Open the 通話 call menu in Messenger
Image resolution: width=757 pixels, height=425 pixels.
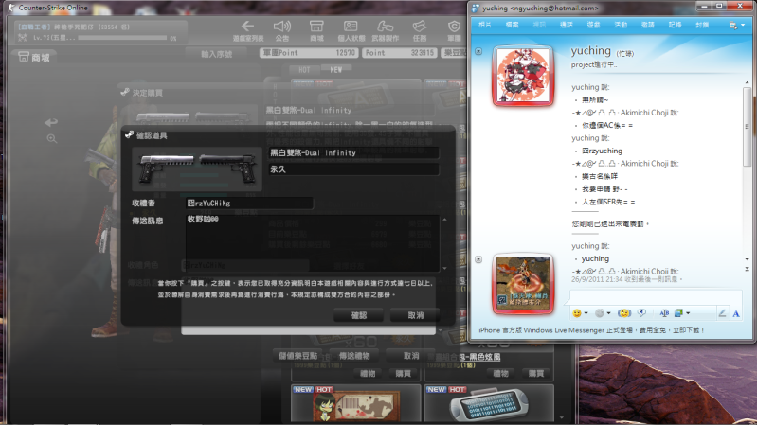tap(566, 25)
